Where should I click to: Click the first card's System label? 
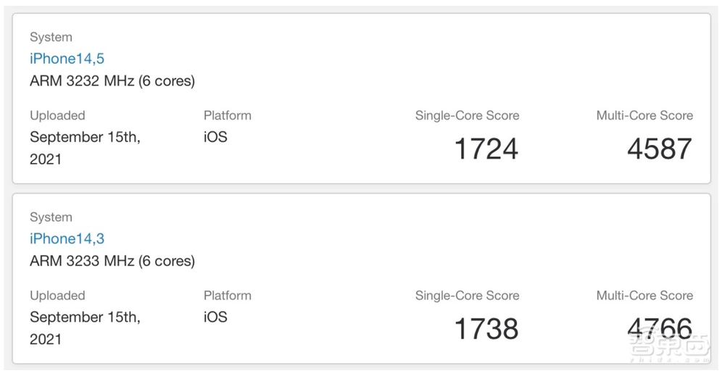51,37
